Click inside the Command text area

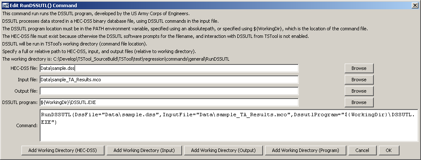(x=229, y=125)
